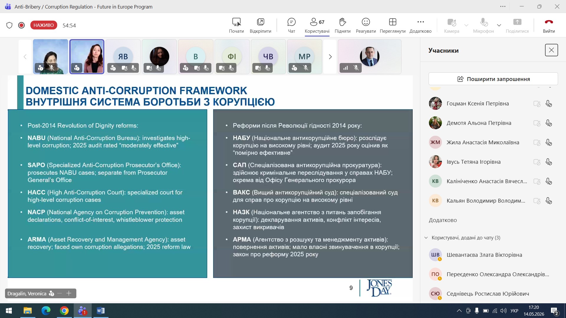Viewport: 566px width, 318px height.
Task: Close the Учасники participants panel
Action: (551, 50)
